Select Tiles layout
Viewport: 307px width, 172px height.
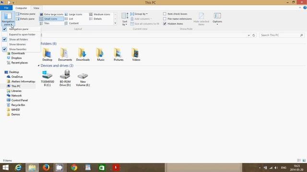point(45,23)
